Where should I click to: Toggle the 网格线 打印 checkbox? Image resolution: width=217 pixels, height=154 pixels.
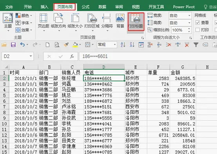[198, 30]
